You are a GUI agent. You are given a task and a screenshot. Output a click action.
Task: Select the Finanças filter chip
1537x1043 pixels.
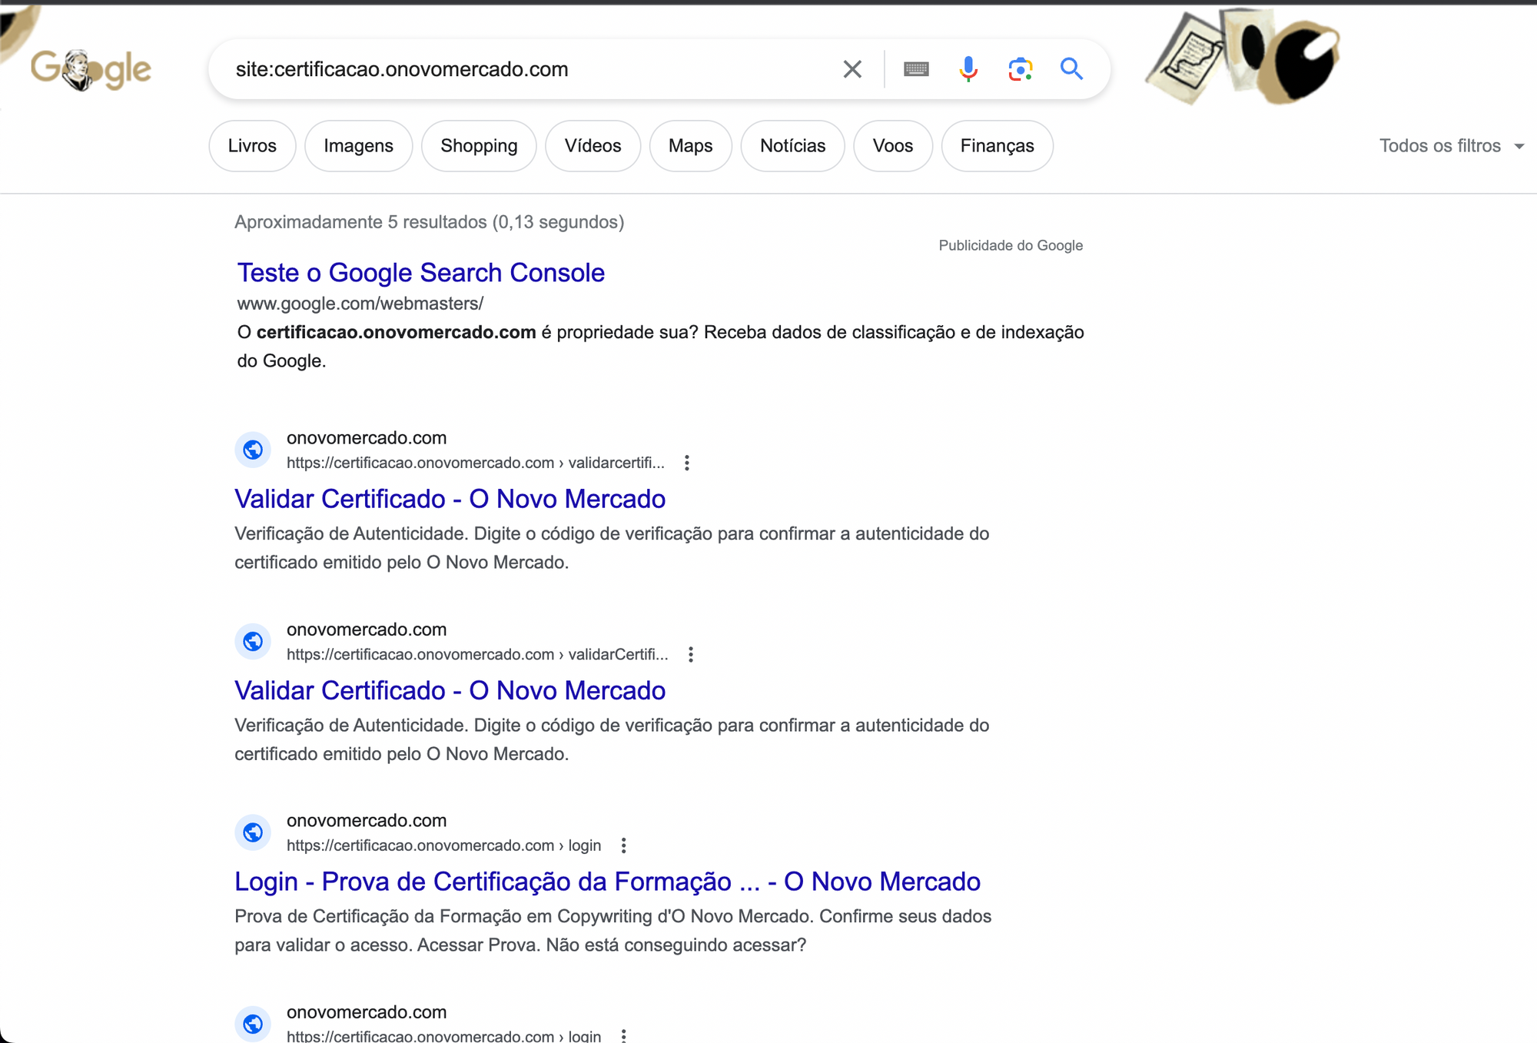(x=997, y=145)
